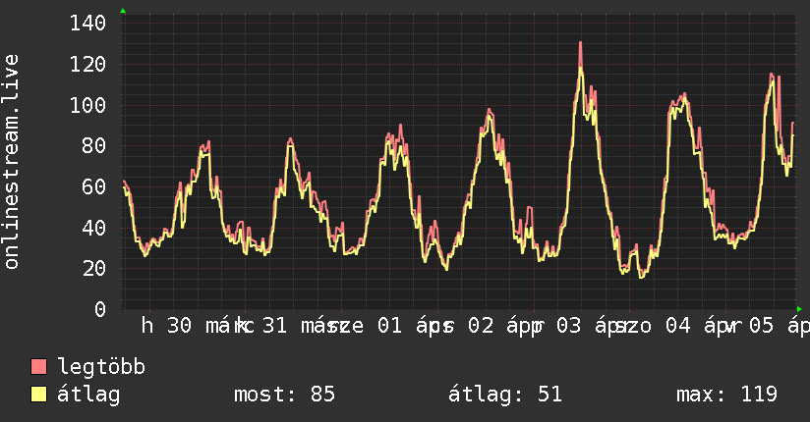Click the vertical axis title onlinestream.live
This screenshot has height=422, width=810.
(x=12, y=162)
